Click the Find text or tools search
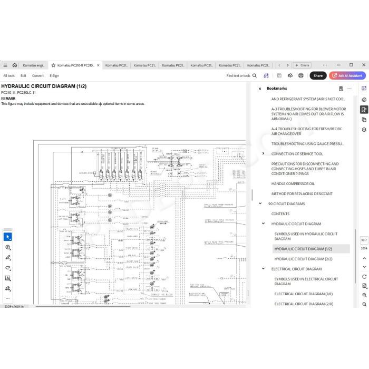Screen dimensions: 369x369 [x=241, y=75]
